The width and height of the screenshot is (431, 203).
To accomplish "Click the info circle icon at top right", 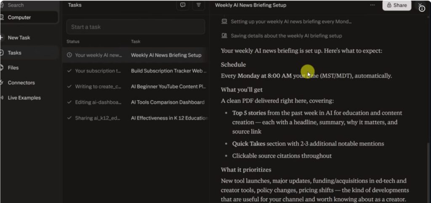I will (422, 8).
